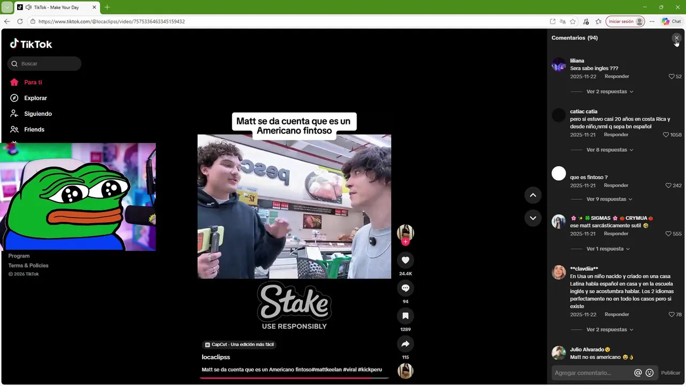Open the Explorar page

[x=28, y=98]
